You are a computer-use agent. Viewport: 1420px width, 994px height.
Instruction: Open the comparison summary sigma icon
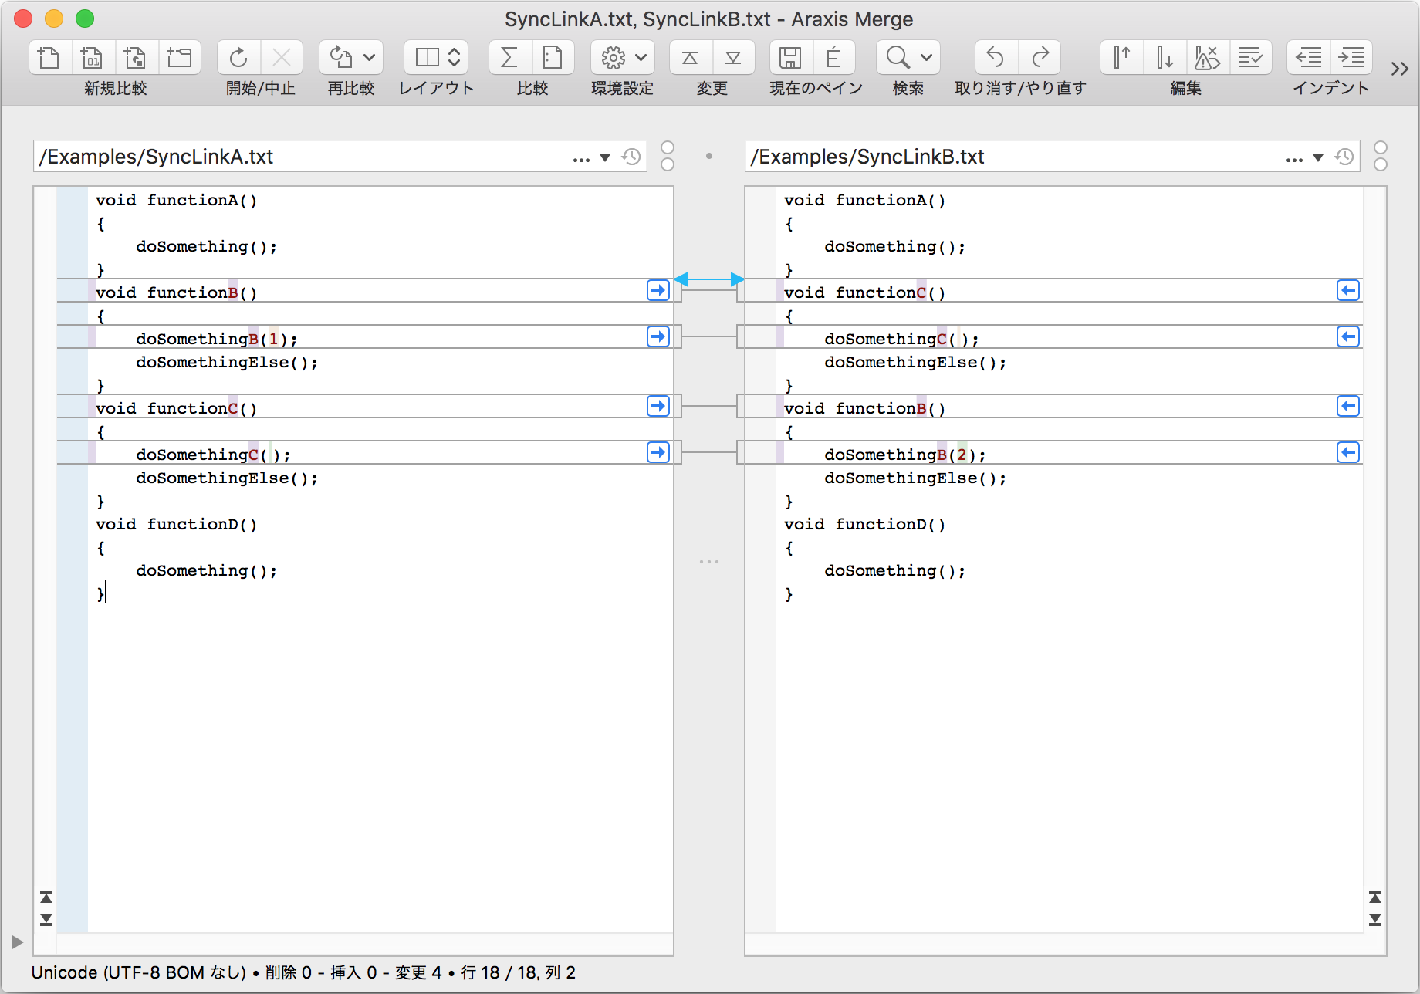(509, 57)
